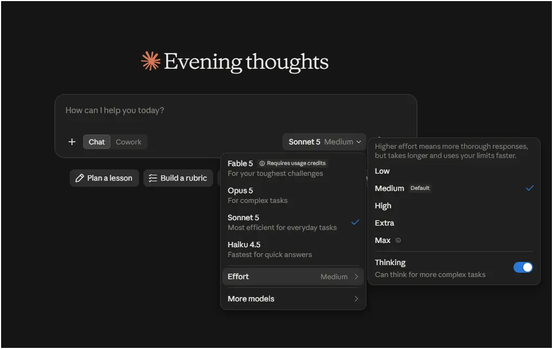Click the pencil icon on Plan a lesson
The image size is (553, 349).
tap(80, 178)
